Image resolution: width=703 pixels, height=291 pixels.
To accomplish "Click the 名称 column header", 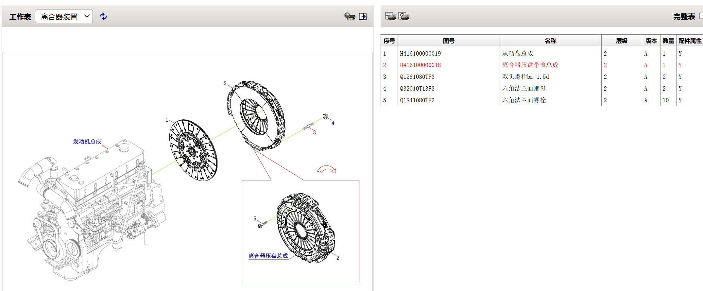I will (x=550, y=41).
